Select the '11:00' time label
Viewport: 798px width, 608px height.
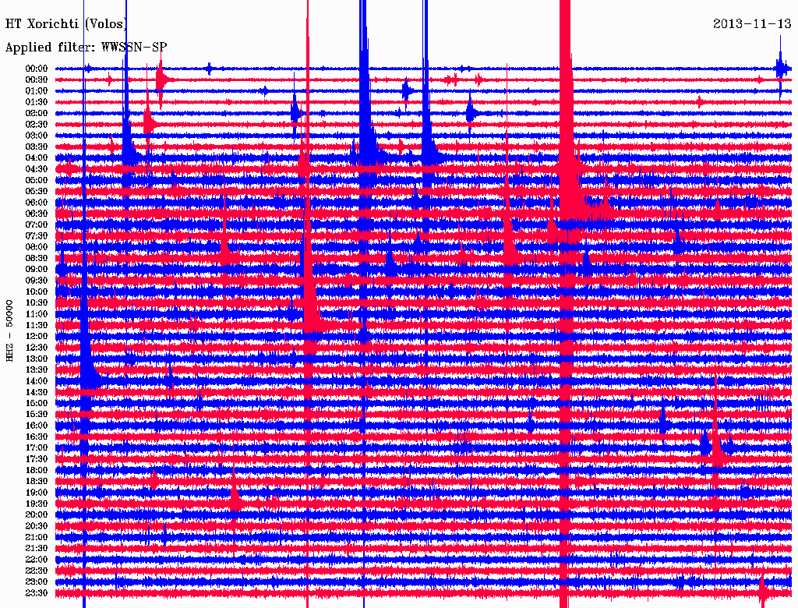(x=37, y=314)
